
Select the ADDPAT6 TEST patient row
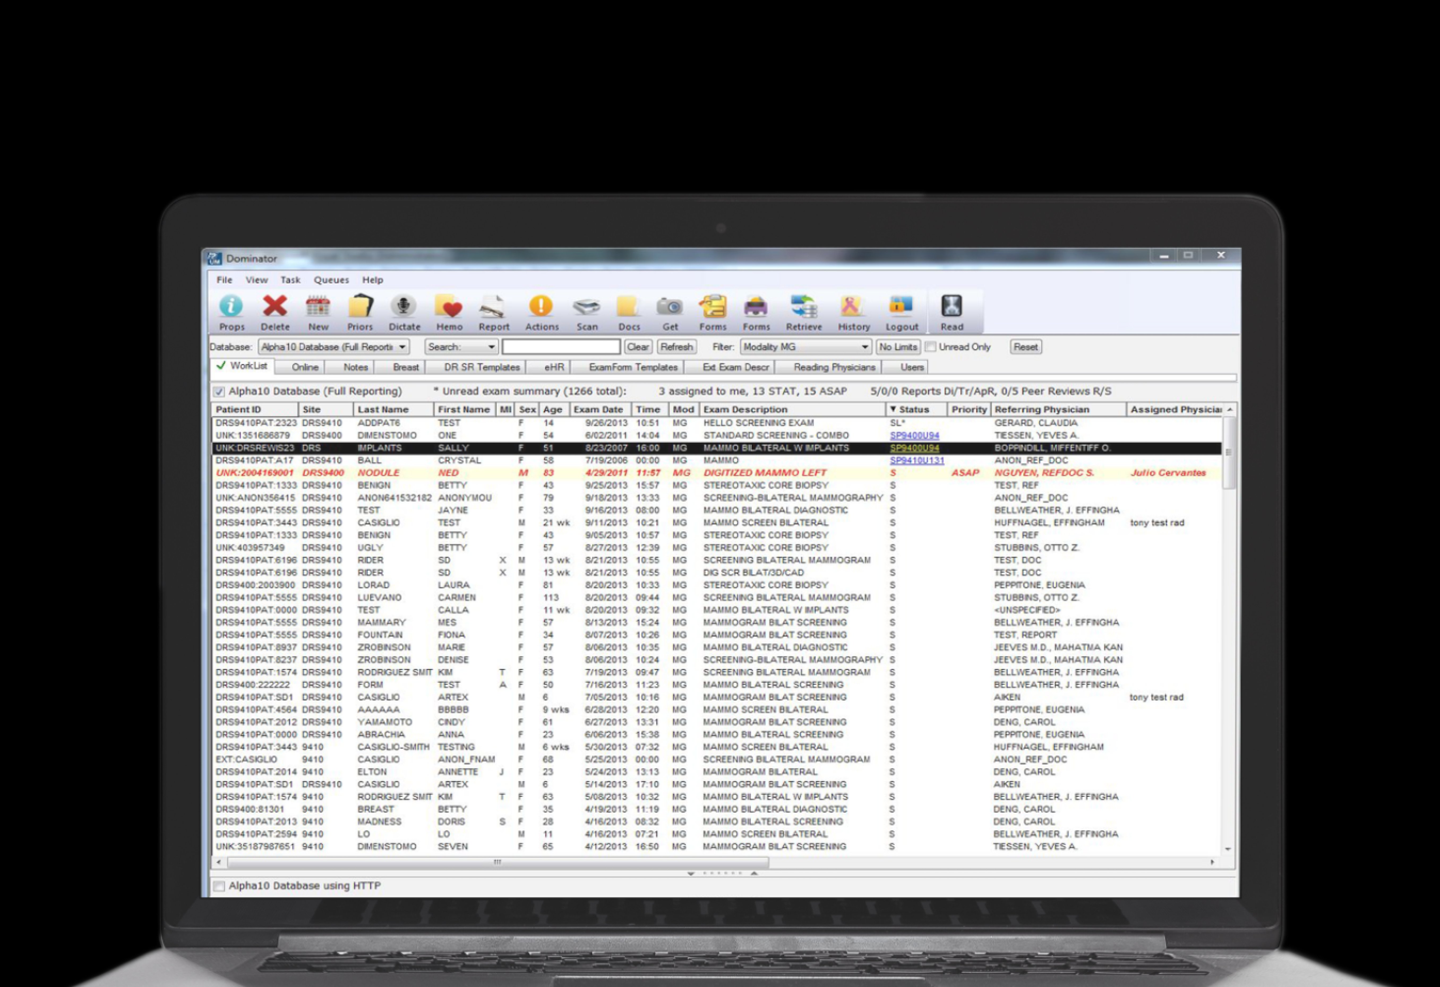716,423
